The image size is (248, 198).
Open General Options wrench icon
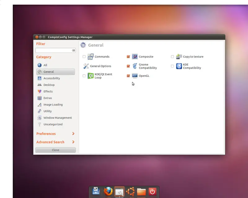pos(86,66)
